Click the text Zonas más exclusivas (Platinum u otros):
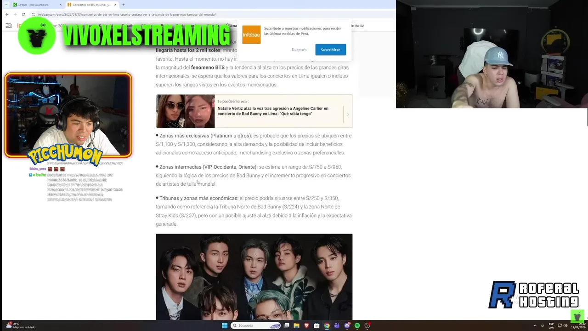Screen dimensions: 588x331 point(205,136)
